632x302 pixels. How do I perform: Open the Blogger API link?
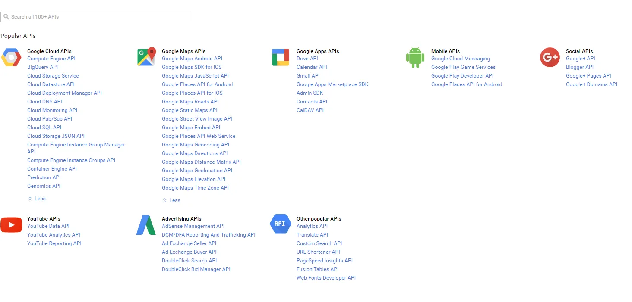(579, 67)
